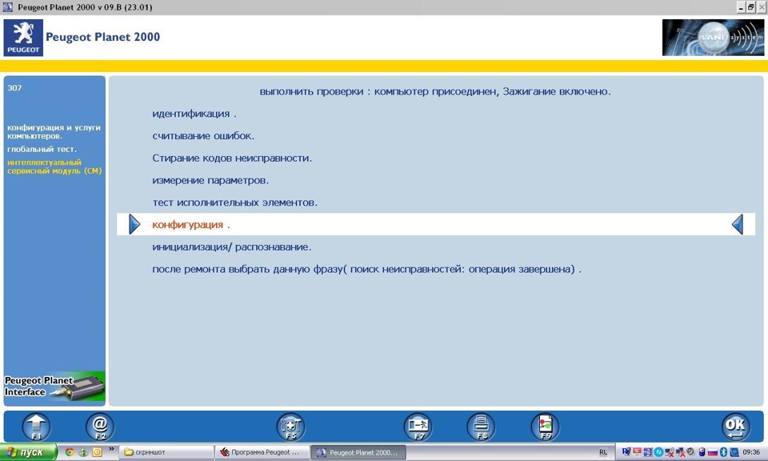Click the F7 toolbar button
Screen dimensions: 768x461
[x=418, y=427]
